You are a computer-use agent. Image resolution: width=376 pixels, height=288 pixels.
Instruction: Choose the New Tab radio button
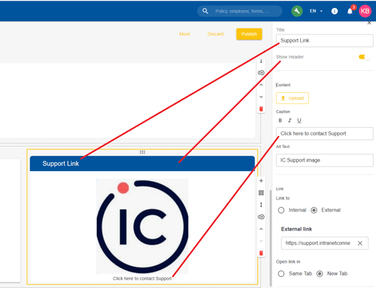click(320, 274)
